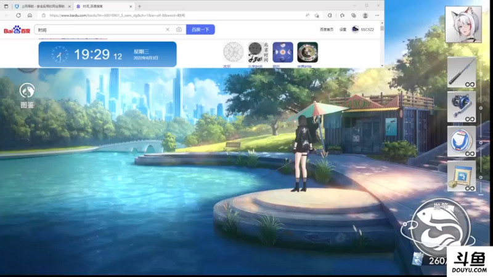
Task: Open the favorites list icon
Action: [x=342, y=15]
